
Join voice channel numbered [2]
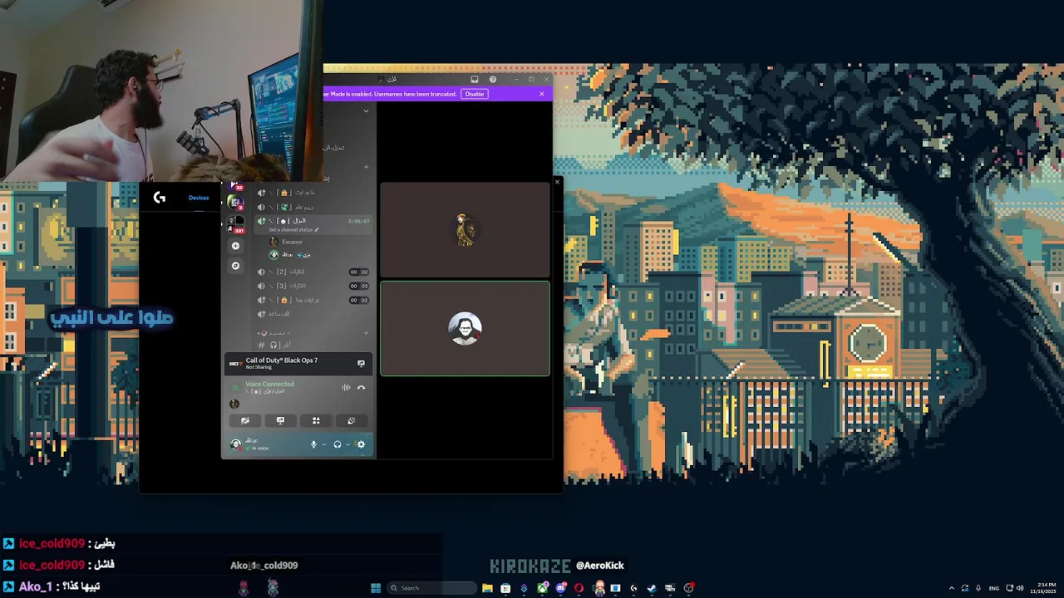point(312,272)
